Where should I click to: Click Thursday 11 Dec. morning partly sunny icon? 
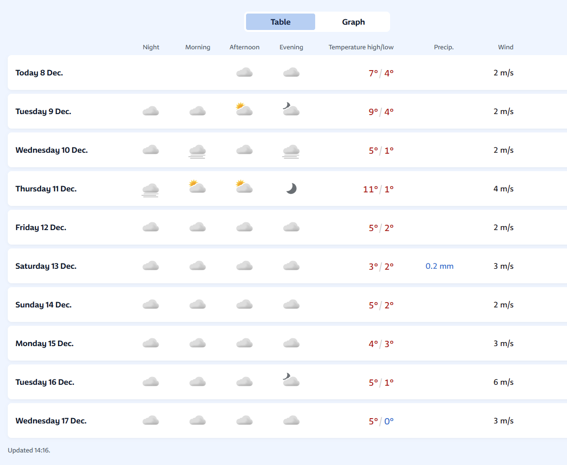[197, 187]
